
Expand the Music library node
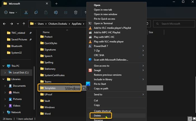5,92
